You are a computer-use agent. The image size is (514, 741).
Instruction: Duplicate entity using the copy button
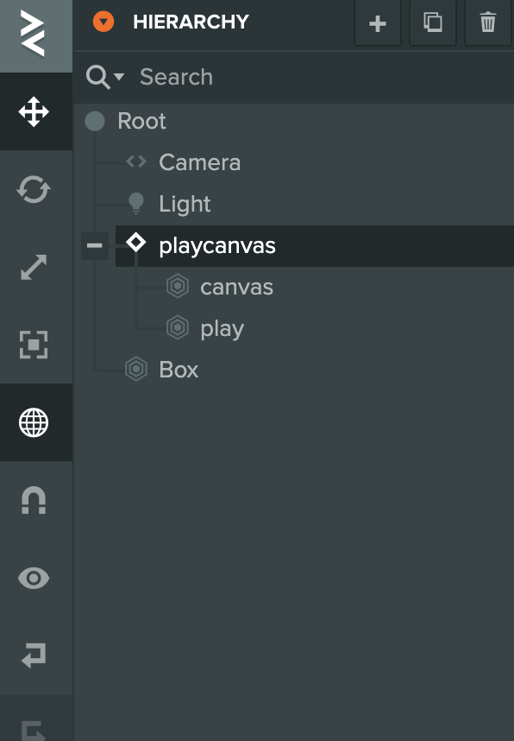point(432,23)
